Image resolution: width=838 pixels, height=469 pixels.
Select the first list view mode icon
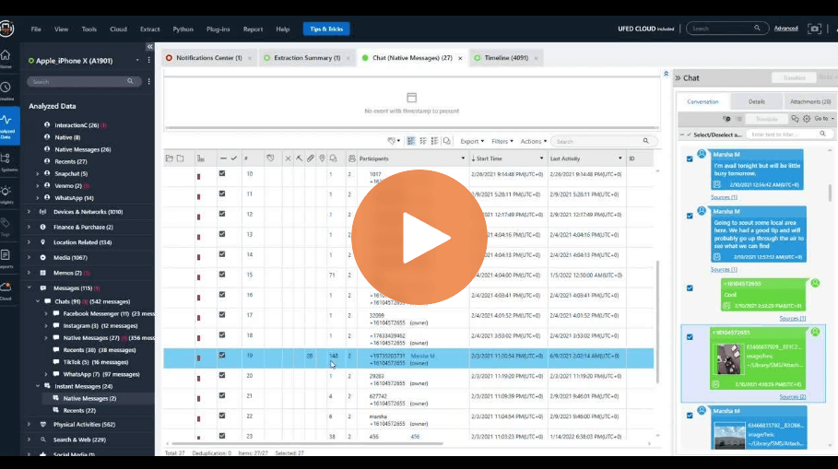point(410,141)
